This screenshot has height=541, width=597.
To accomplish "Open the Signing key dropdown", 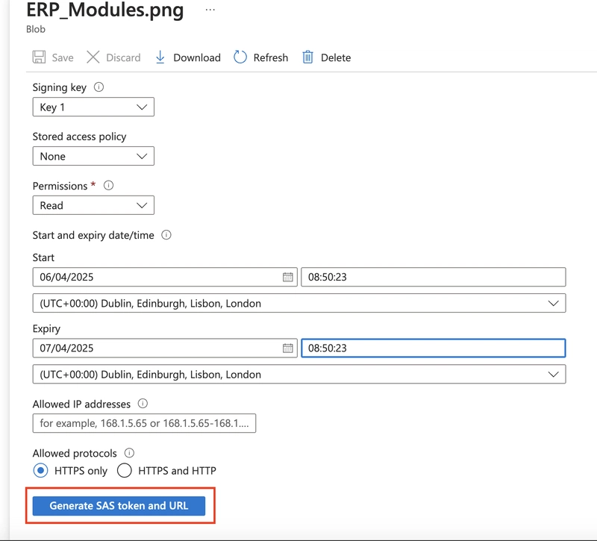I will click(x=93, y=107).
